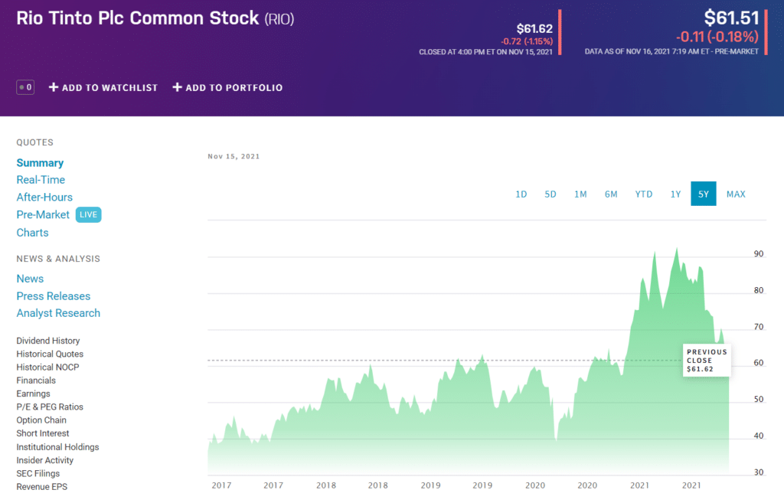The height and width of the screenshot is (503, 784).
Task: View Short Interest data
Action: coord(43,433)
